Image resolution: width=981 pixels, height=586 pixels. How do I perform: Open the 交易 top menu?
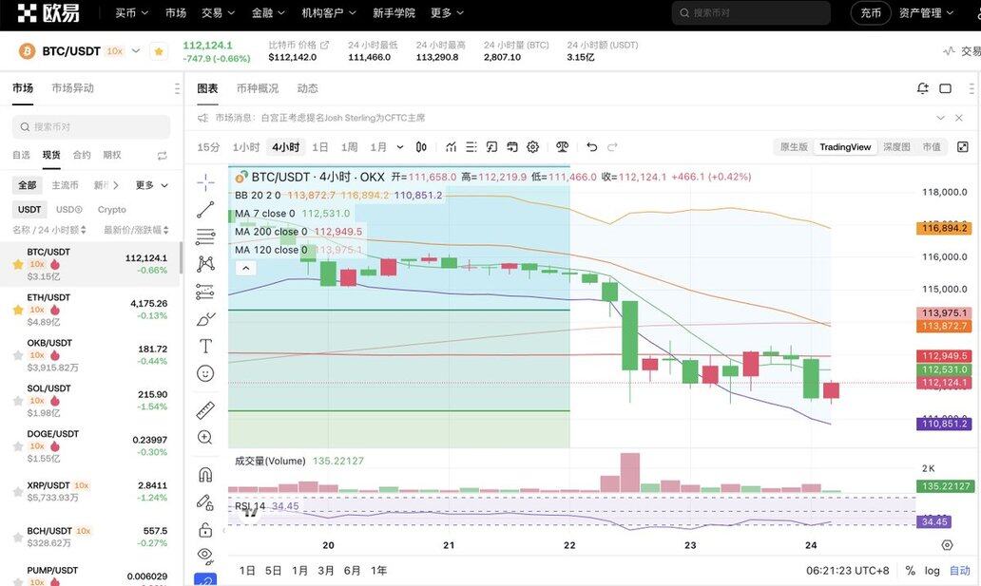coord(218,12)
